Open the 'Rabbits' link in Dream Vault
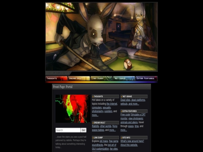This screenshot has width=203, height=152. pos(95,126)
